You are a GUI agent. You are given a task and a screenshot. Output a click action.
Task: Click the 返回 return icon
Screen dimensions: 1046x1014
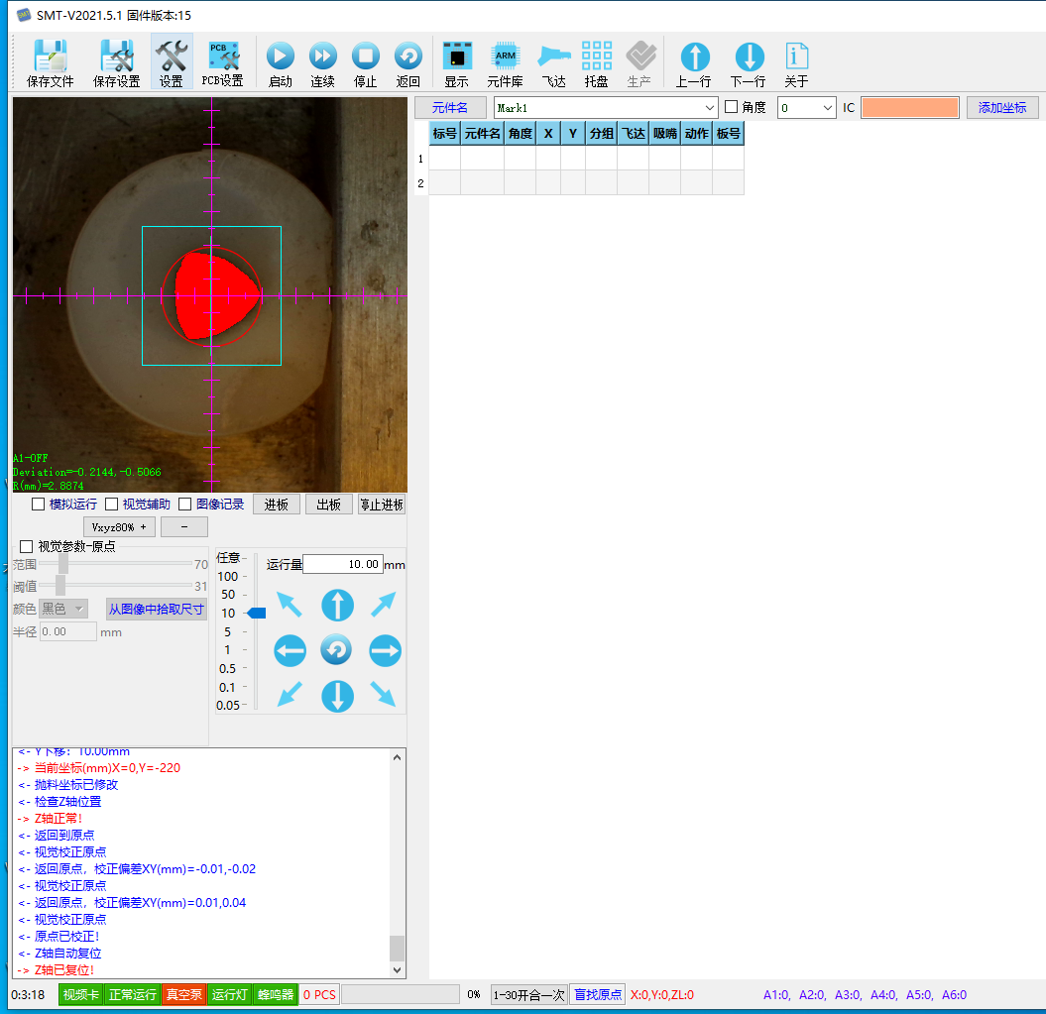[408, 63]
